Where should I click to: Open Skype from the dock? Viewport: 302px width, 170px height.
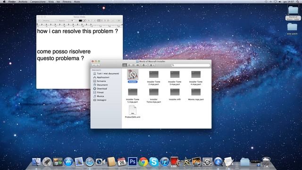(154, 162)
